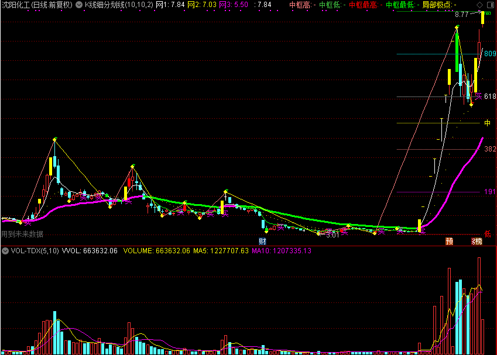The width and height of the screenshot is (497, 355).
Task: Click the yellow 中 midline label
Action: (x=488, y=123)
